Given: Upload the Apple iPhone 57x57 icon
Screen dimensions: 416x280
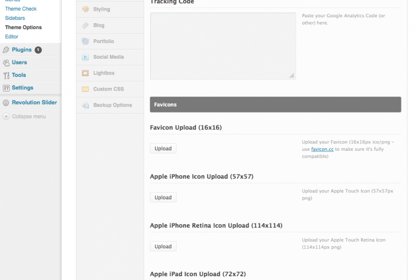Looking at the screenshot, I should coord(163,198).
